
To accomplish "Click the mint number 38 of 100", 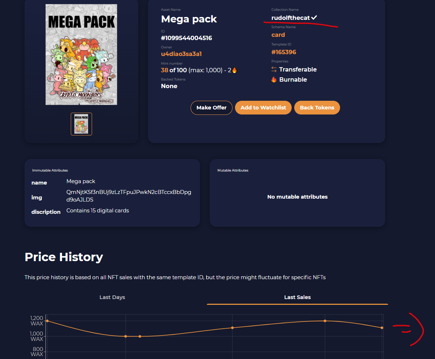I will pos(174,70).
